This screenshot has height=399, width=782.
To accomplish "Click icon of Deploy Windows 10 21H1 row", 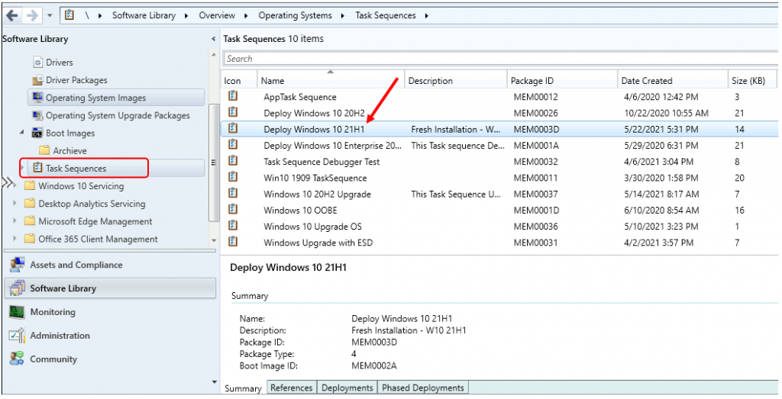I will (232, 129).
